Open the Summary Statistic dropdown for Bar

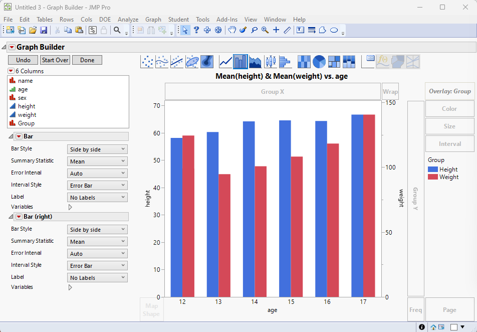97,160
